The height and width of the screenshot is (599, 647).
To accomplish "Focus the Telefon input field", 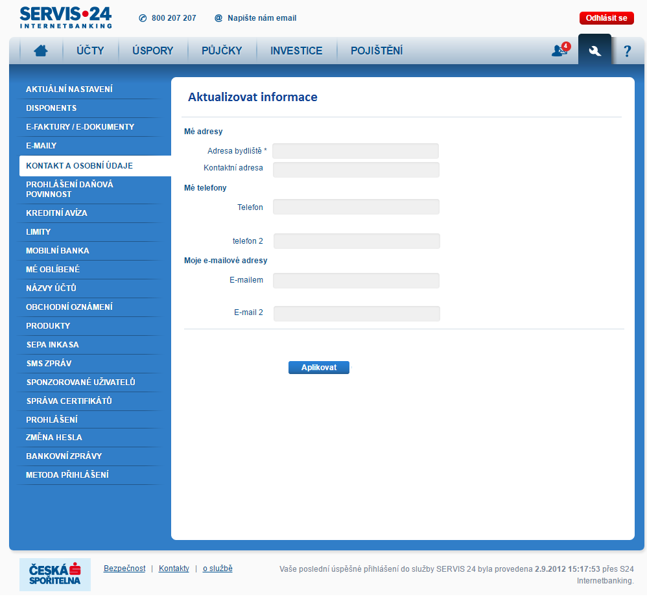I will click(356, 207).
